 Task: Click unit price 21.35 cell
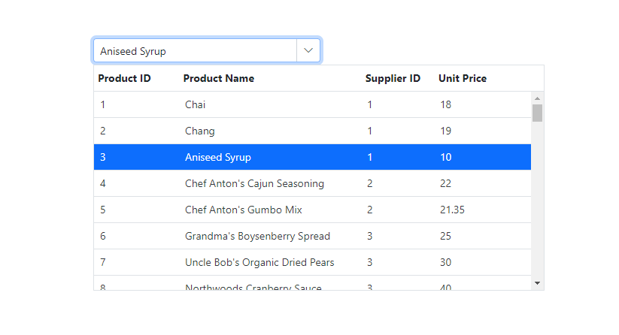(452, 210)
